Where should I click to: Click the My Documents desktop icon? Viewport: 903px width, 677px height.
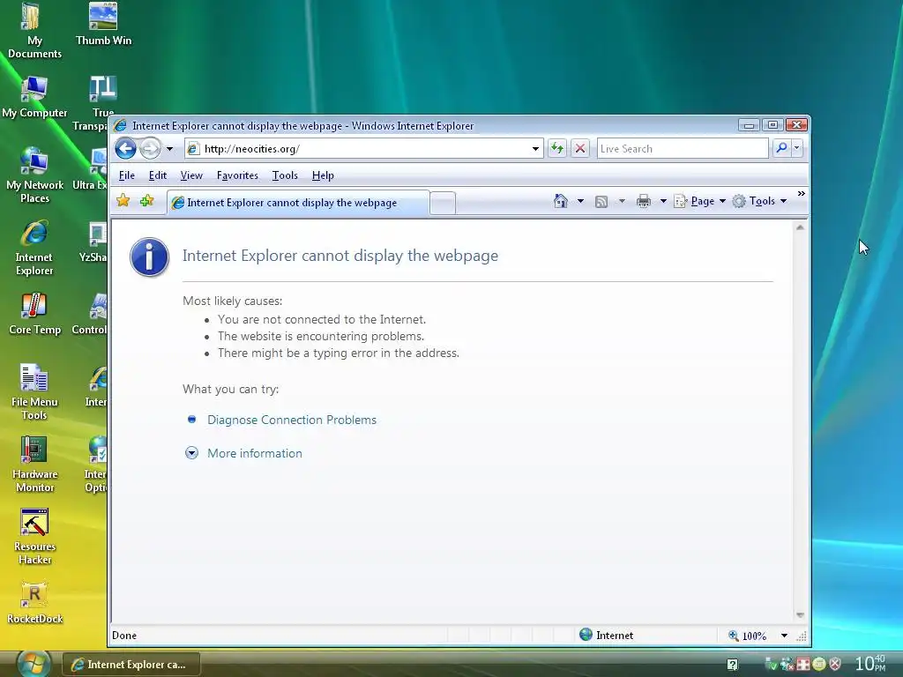tap(34, 31)
